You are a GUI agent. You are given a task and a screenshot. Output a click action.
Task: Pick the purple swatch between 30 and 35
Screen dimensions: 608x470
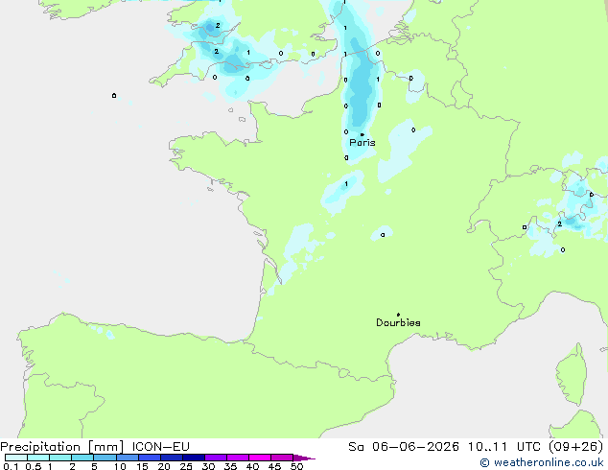tap(216, 458)
